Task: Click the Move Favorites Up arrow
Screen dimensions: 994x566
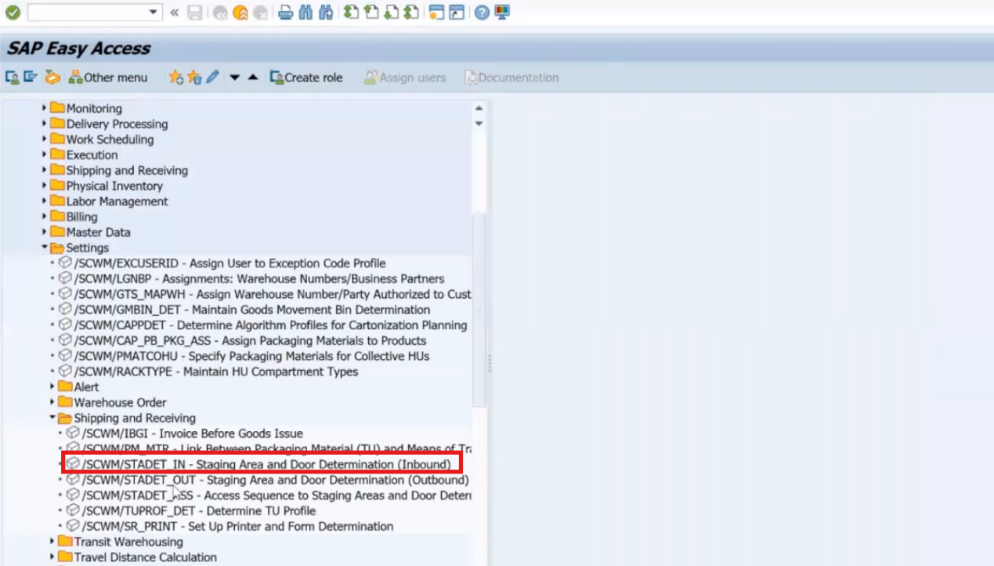Action: click(x=252, y=77)
